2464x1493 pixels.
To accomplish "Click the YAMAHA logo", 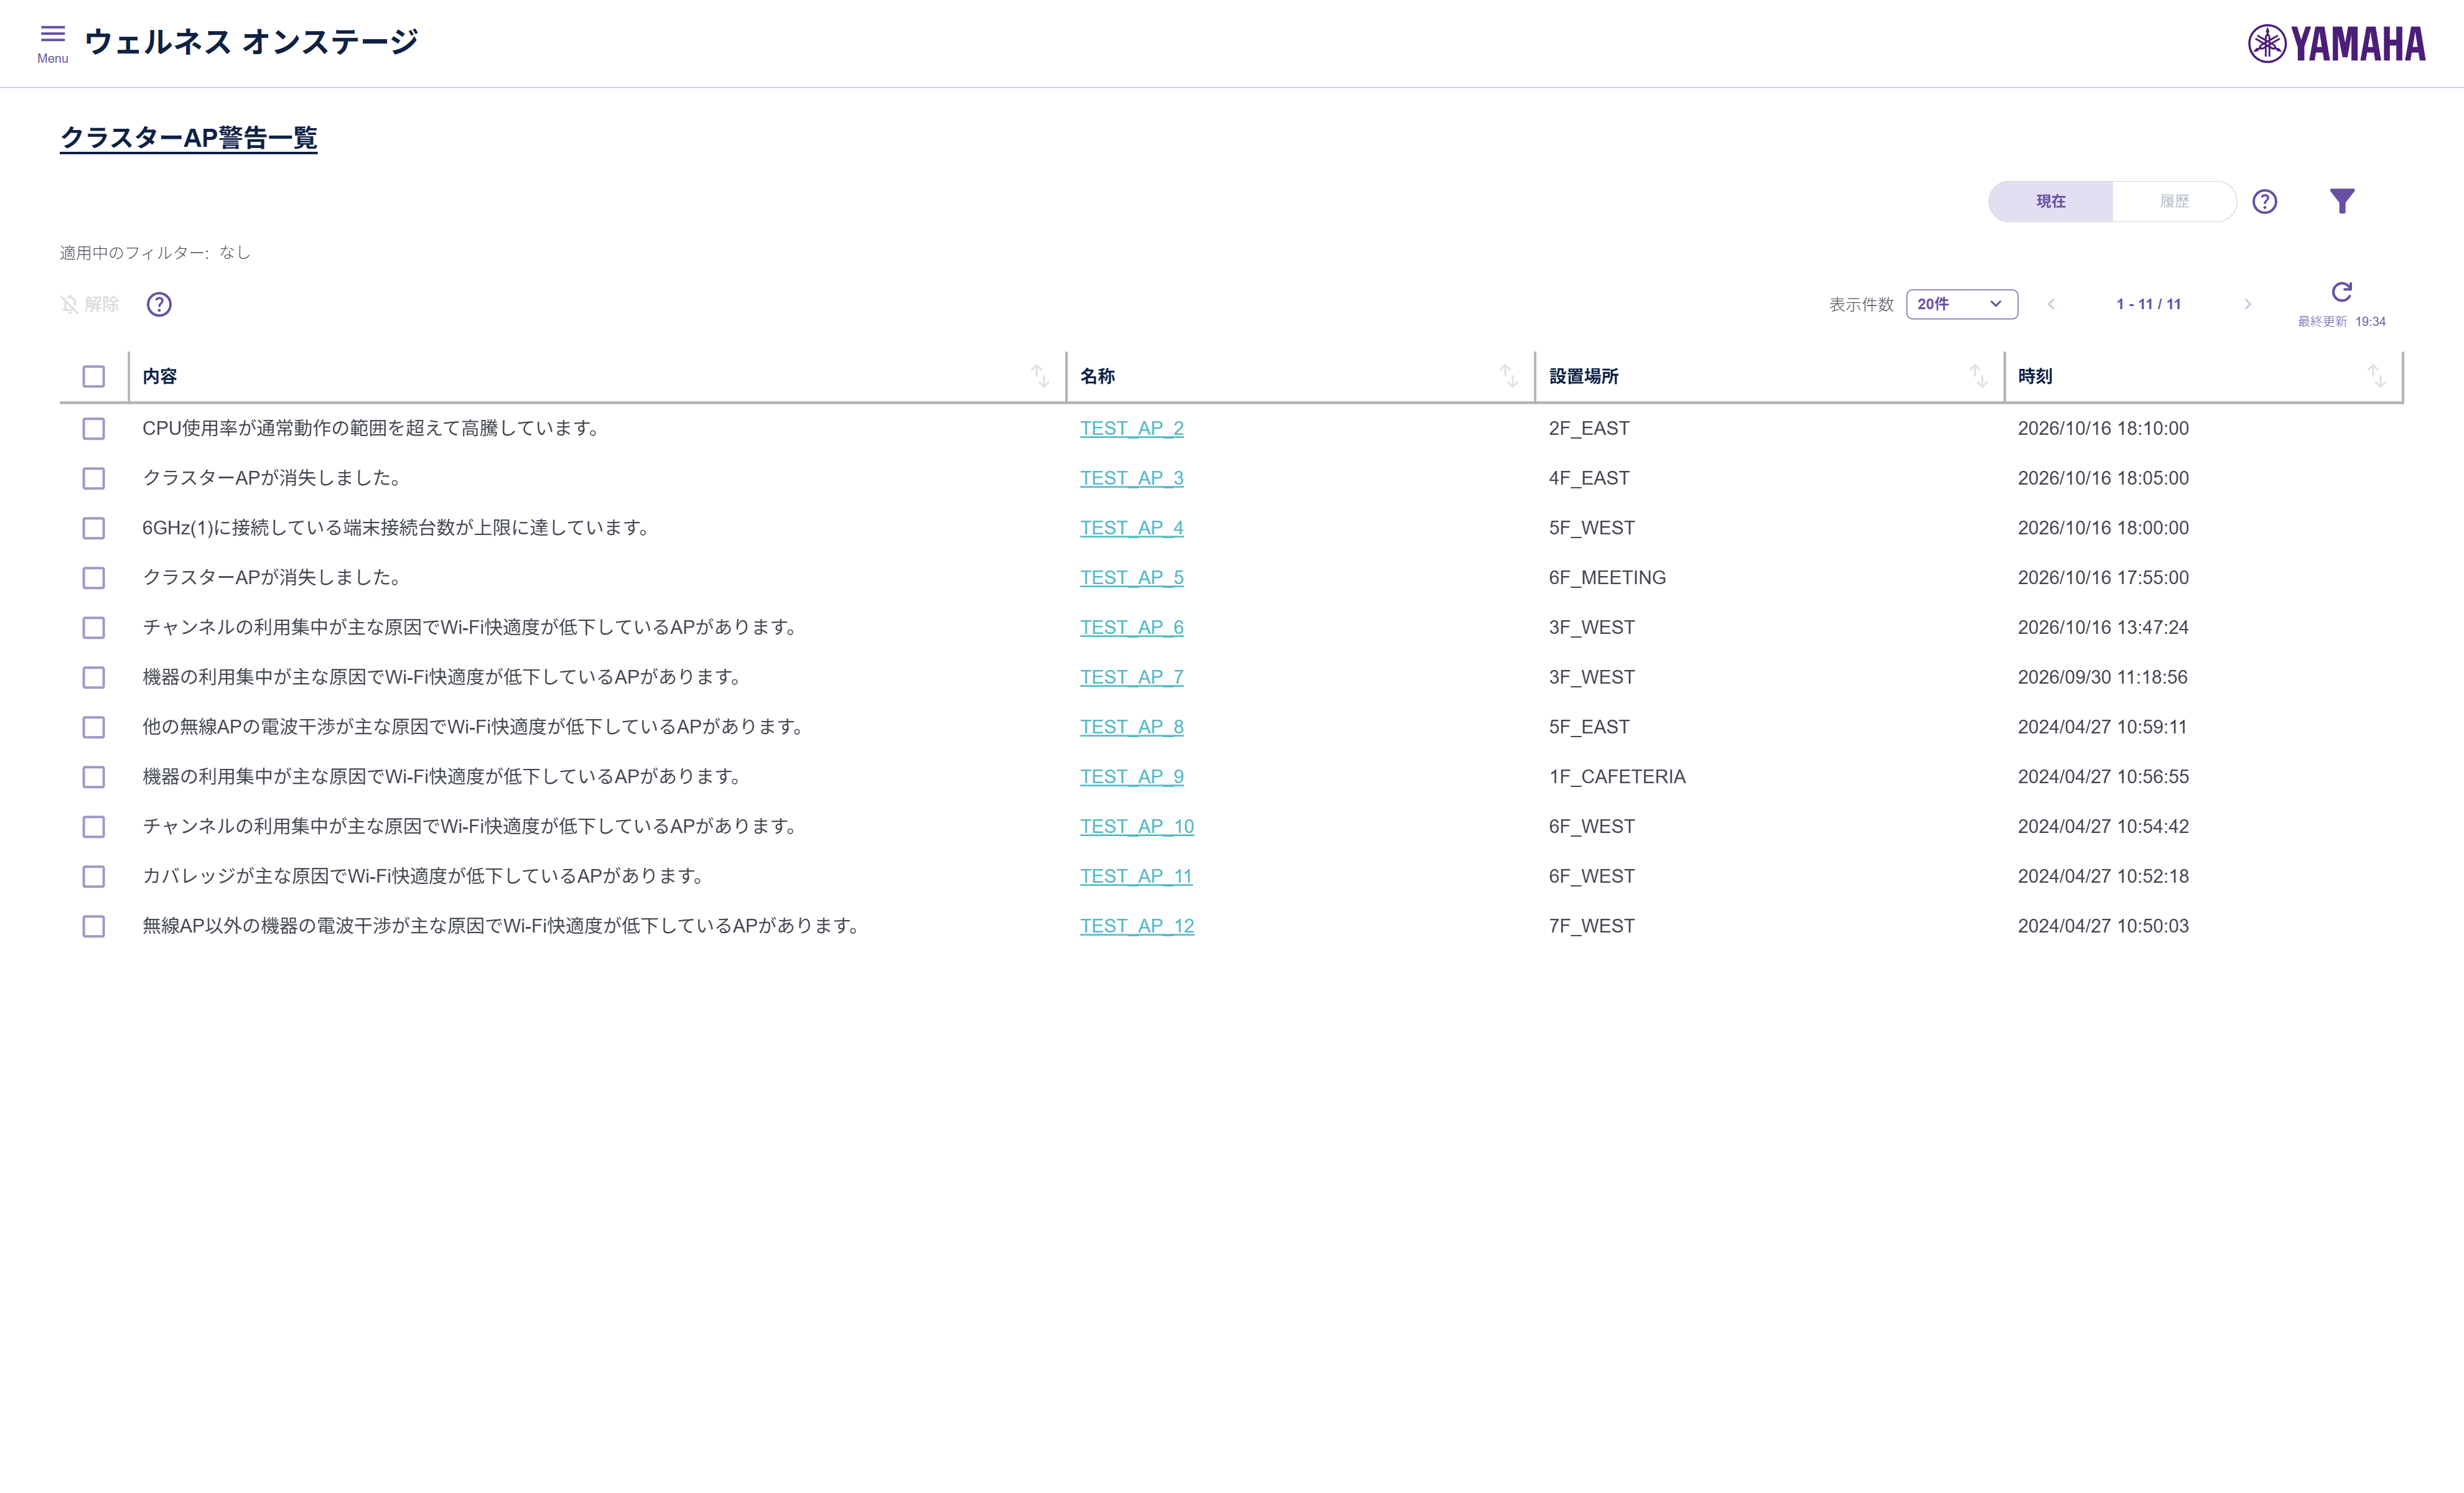I will coord(2337,44).
